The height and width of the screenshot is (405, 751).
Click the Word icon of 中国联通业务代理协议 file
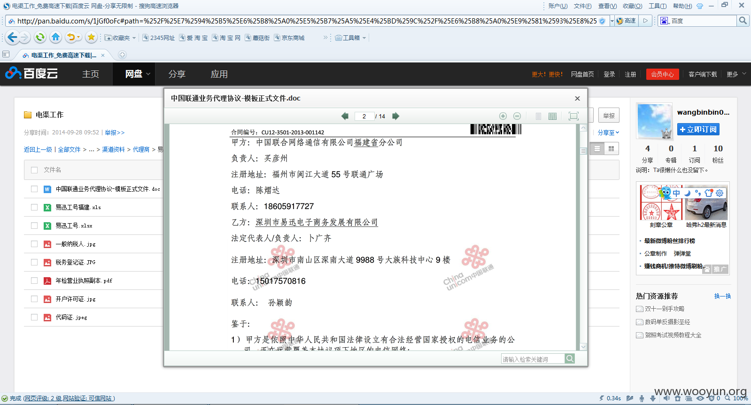47,189
